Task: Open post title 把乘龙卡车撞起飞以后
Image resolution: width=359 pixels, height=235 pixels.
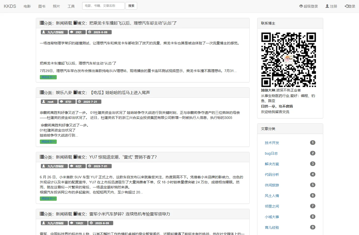Action: [133, 23]
